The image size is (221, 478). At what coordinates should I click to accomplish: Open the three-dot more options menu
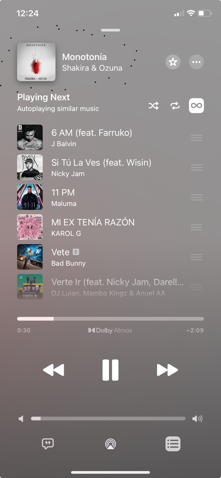point(196,62)
